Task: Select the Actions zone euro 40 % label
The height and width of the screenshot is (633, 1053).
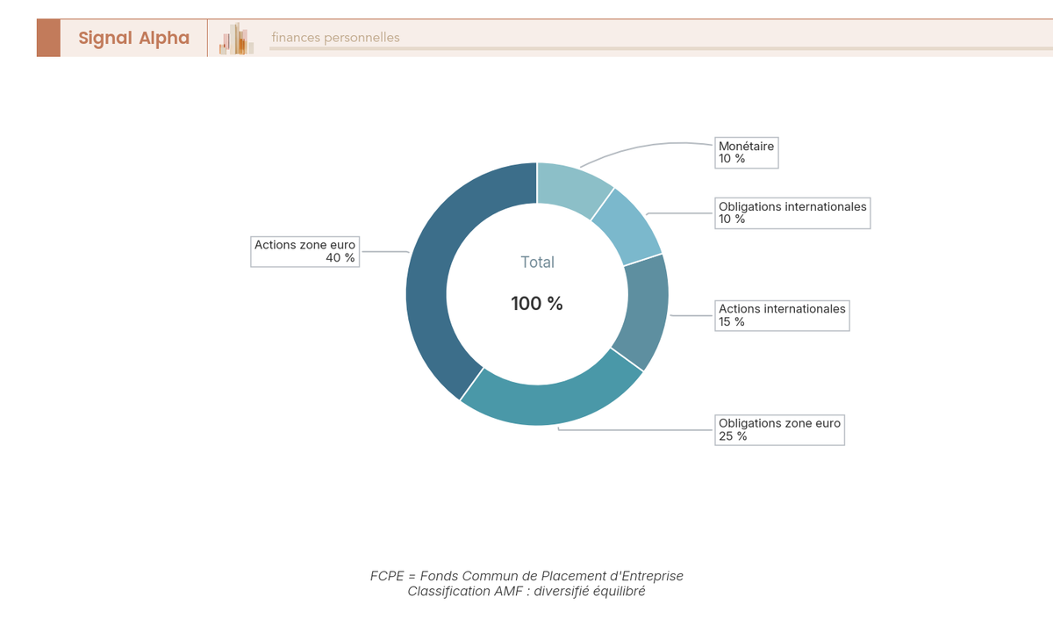Action: pos(305,251)
